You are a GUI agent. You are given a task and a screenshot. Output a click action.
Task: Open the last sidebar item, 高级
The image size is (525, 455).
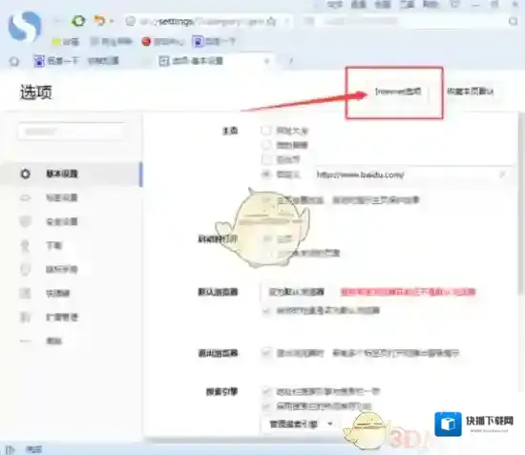coord(53,341)
